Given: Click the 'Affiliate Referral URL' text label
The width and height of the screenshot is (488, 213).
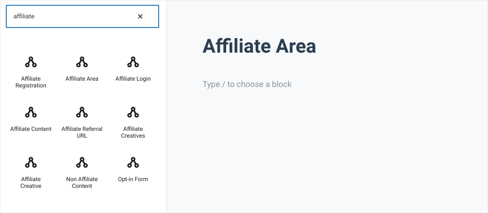Looking at the screenshot, I should click(82, 132).
